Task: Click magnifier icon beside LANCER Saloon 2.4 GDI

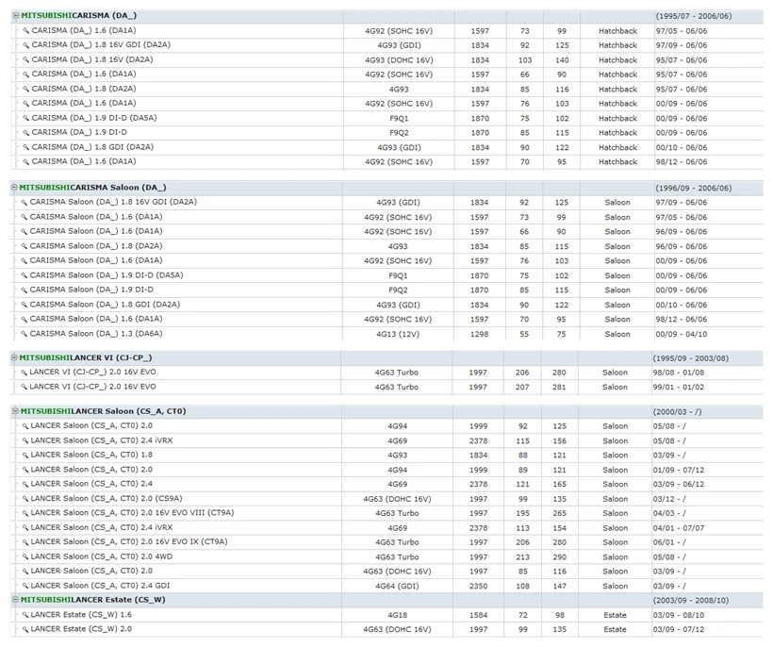Action: click(25, 587)
